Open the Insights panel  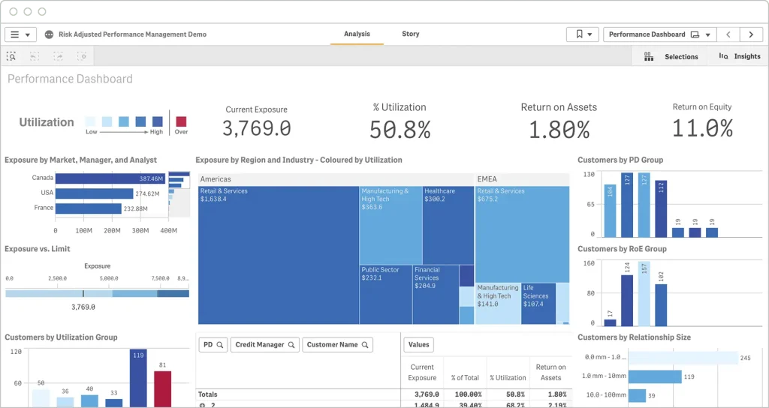[x=740, y=56]
